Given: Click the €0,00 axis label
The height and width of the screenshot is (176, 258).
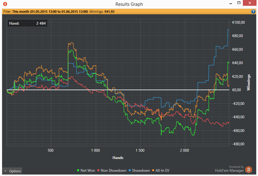Looking at the screenshot, I should pos(237,90).
